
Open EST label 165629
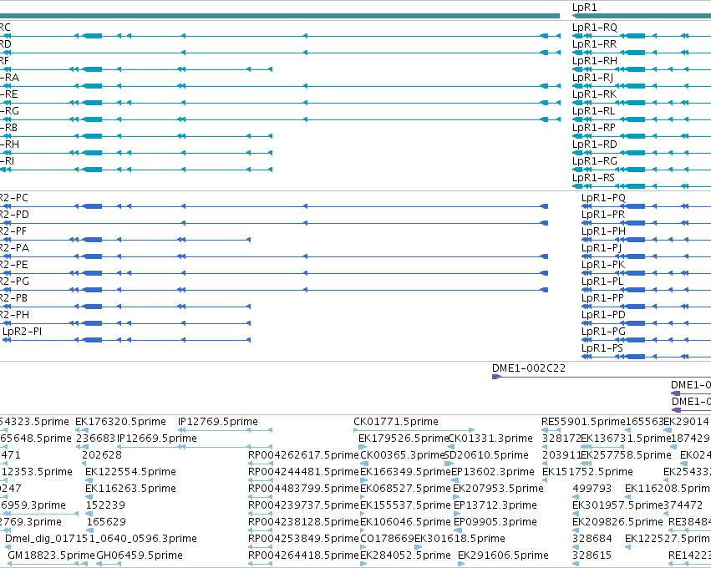point(106,522)
